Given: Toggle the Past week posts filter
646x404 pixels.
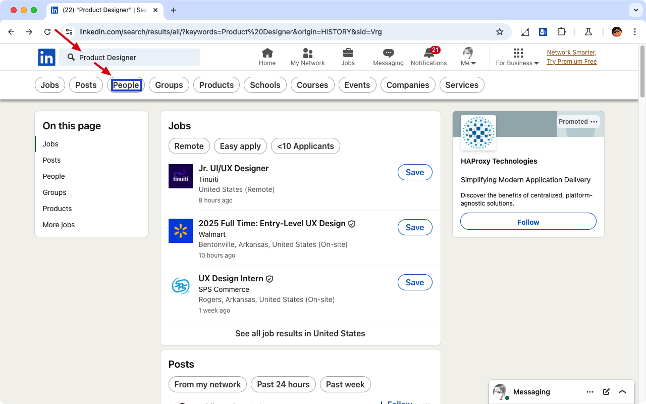Looking at the screenshot, I should [x=345, y=384].
